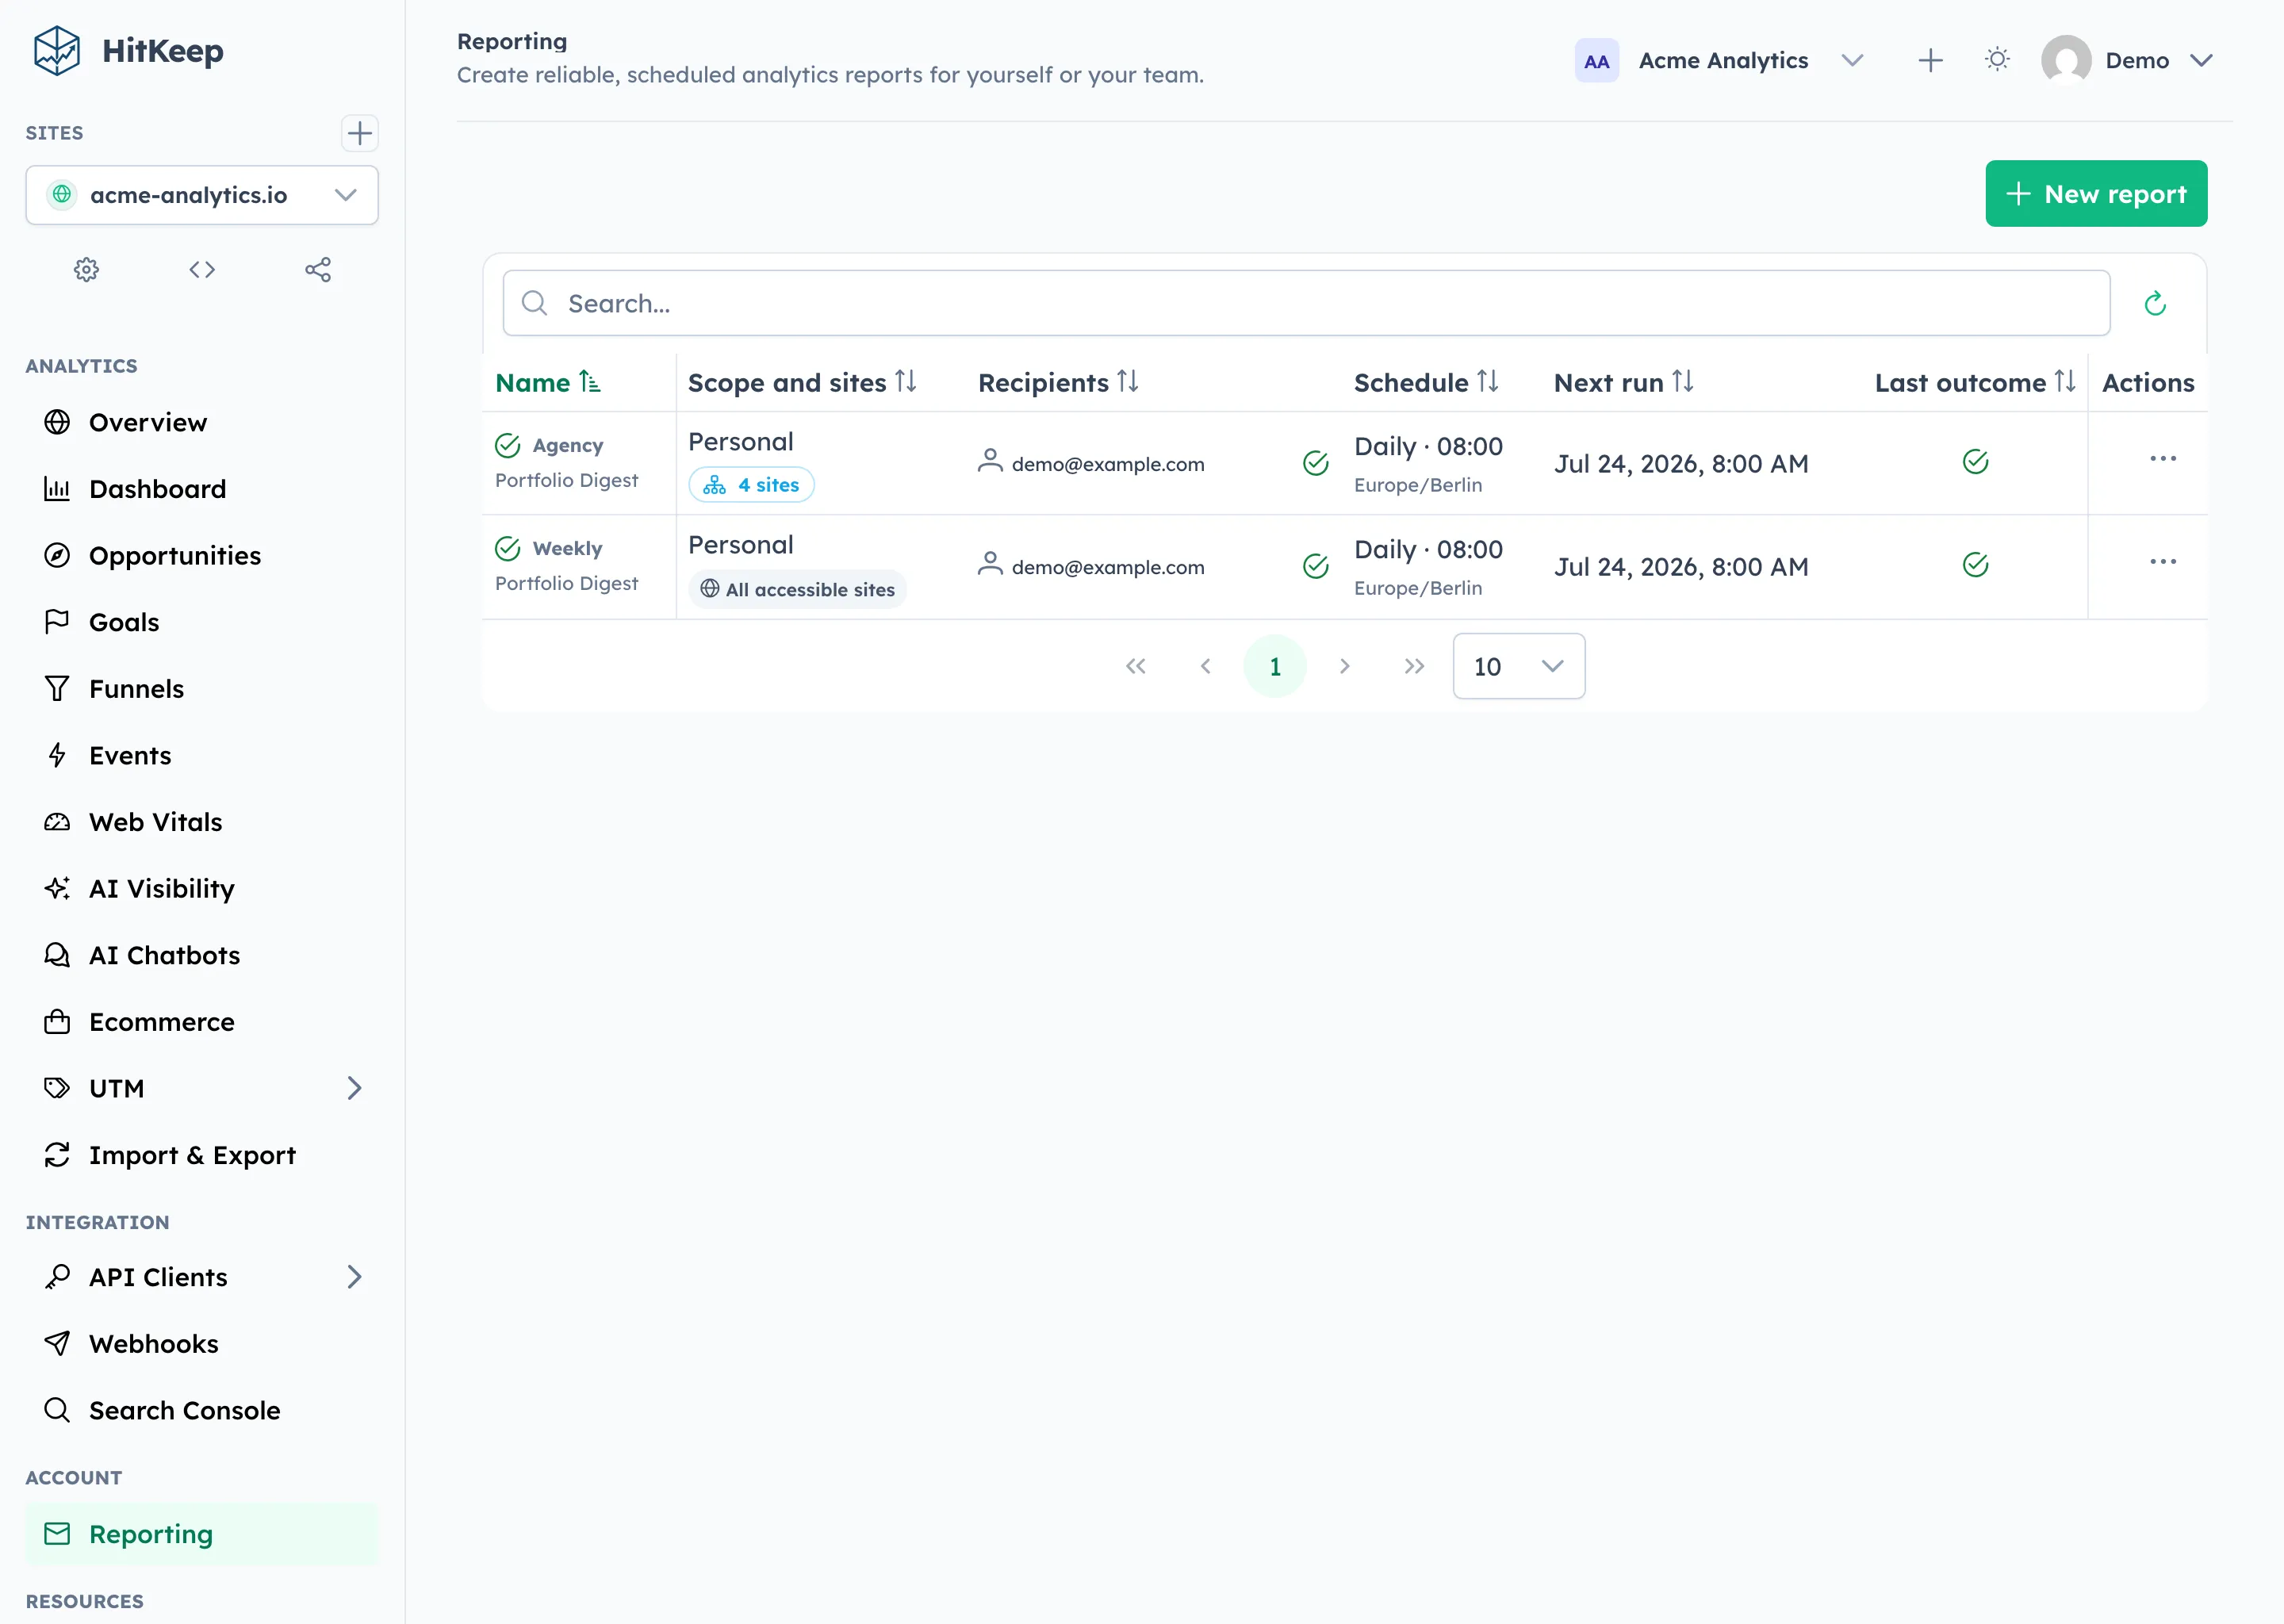Click last outcome checkmark for Weekly row
Screen dimensions: 2284x1624
[x=1975, y=565]
